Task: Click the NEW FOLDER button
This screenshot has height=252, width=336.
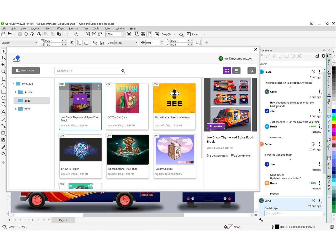Action: (26, 70)
